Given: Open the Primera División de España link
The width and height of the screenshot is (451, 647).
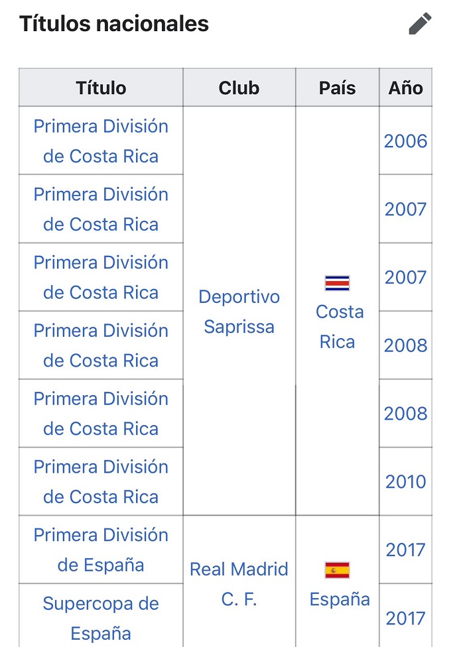Looking at the screenshot, I should pos(101,550).
